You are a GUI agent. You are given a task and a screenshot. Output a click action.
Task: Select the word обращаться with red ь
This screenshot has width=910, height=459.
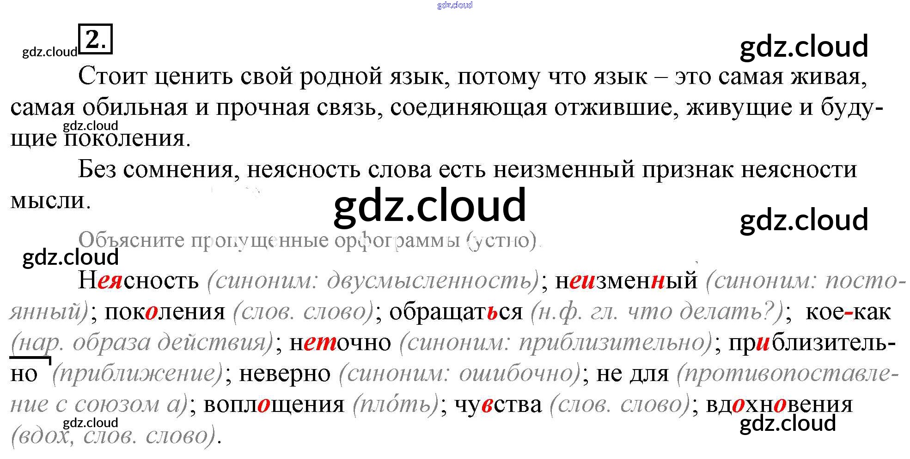(456, 312)
